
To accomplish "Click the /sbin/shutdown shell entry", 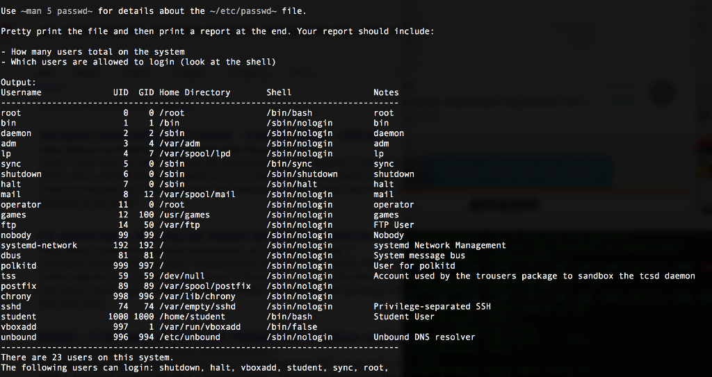I will [x=302, y=174].
